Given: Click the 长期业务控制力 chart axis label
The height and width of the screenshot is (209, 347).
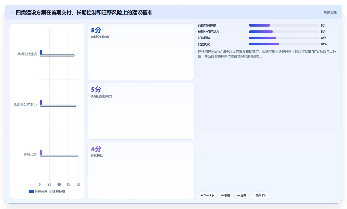Looking at the screenshot, I should [x=25, y=104].
